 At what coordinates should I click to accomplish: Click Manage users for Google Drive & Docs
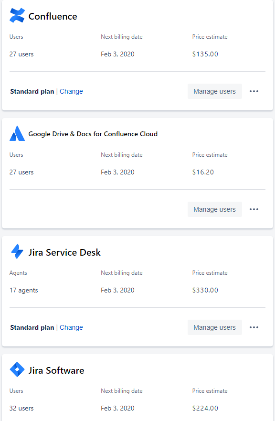[x=214, y=209]
